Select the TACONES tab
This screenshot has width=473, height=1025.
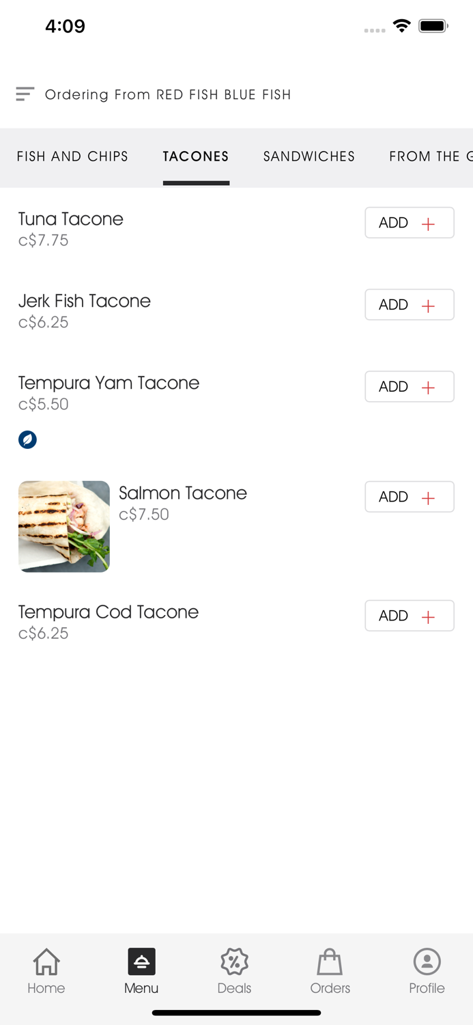196,156
